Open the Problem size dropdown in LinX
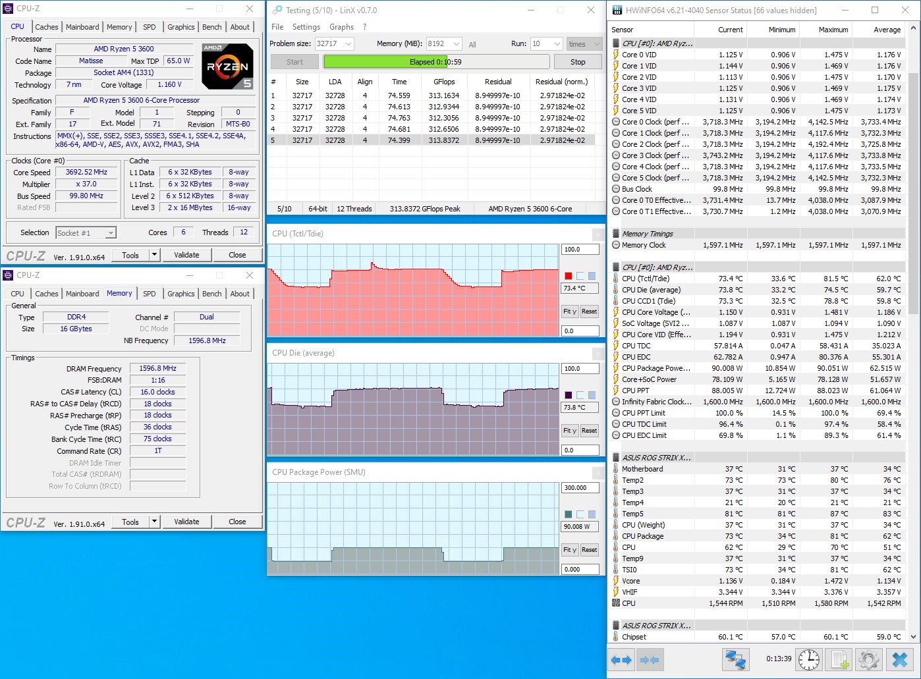Image resolution: width=921 pixels, height=679 pixels. (349, 44)
